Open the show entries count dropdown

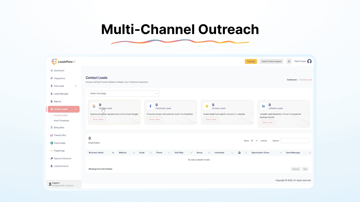[x=255, y=141]
